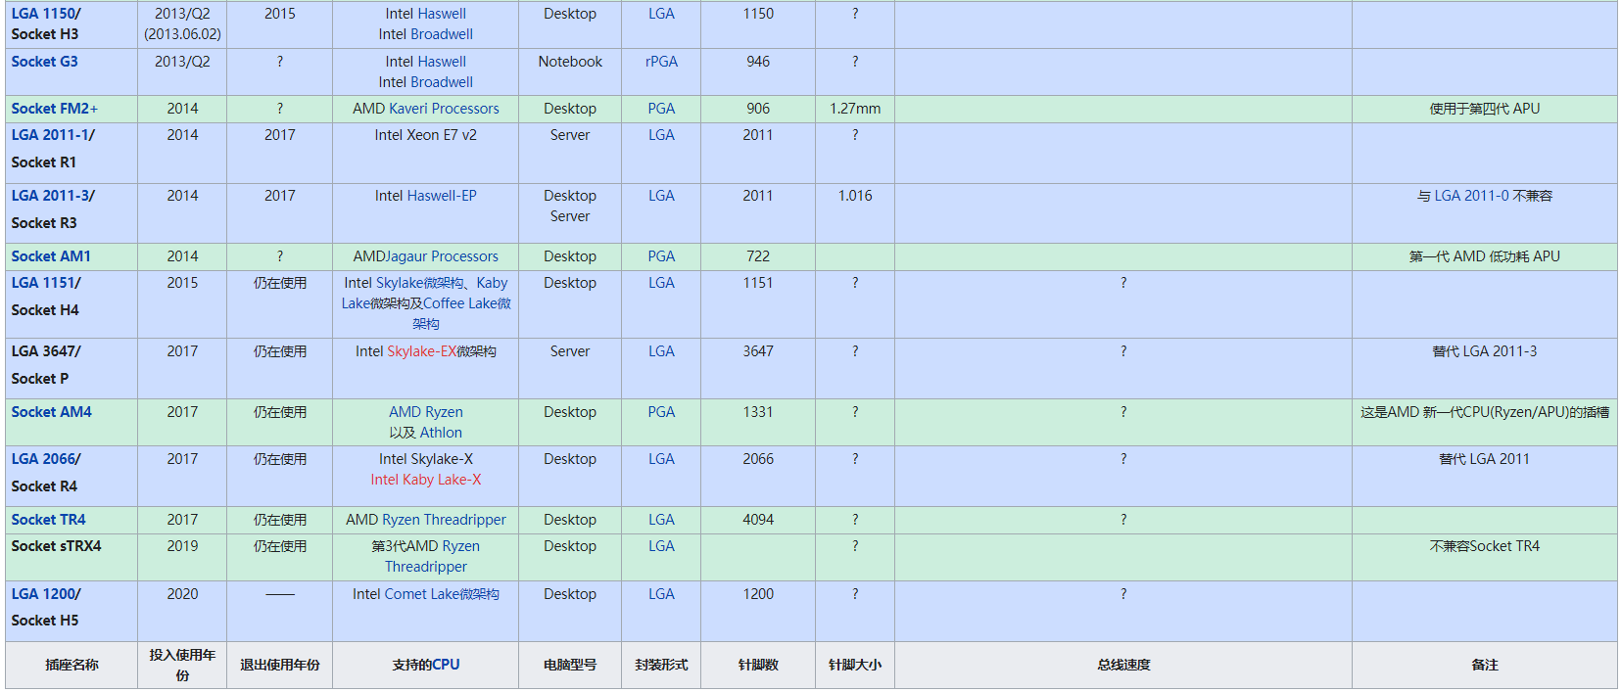The height and width of the screenshot is (693, 1622).
Task: Select 'Intel Xeon E7 v2' text
Action: 426,135
